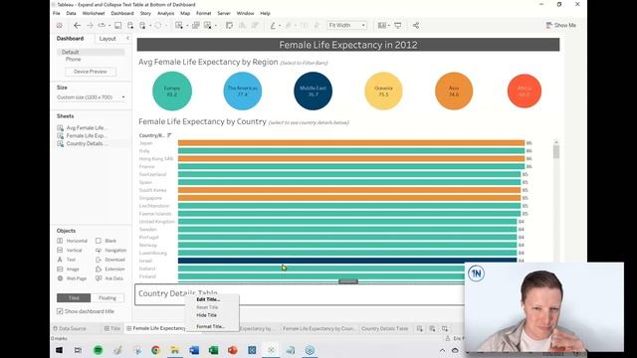Select the Text object in Objects
The image size is (637, 358).
coord(67,260)
